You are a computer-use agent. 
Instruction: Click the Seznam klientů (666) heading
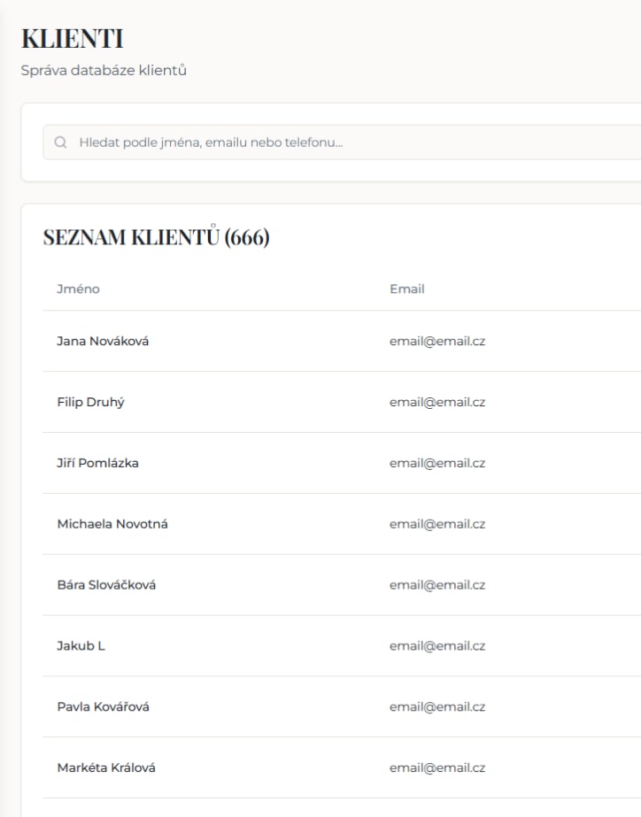pyautogui.click(x=156, y=238)
